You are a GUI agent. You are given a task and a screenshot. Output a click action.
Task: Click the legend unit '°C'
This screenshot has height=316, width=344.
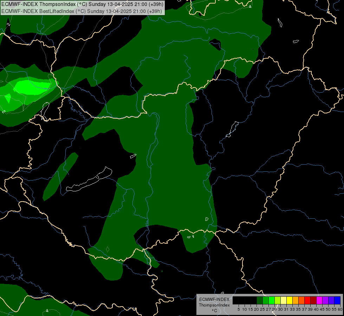(x=215, y=311)
